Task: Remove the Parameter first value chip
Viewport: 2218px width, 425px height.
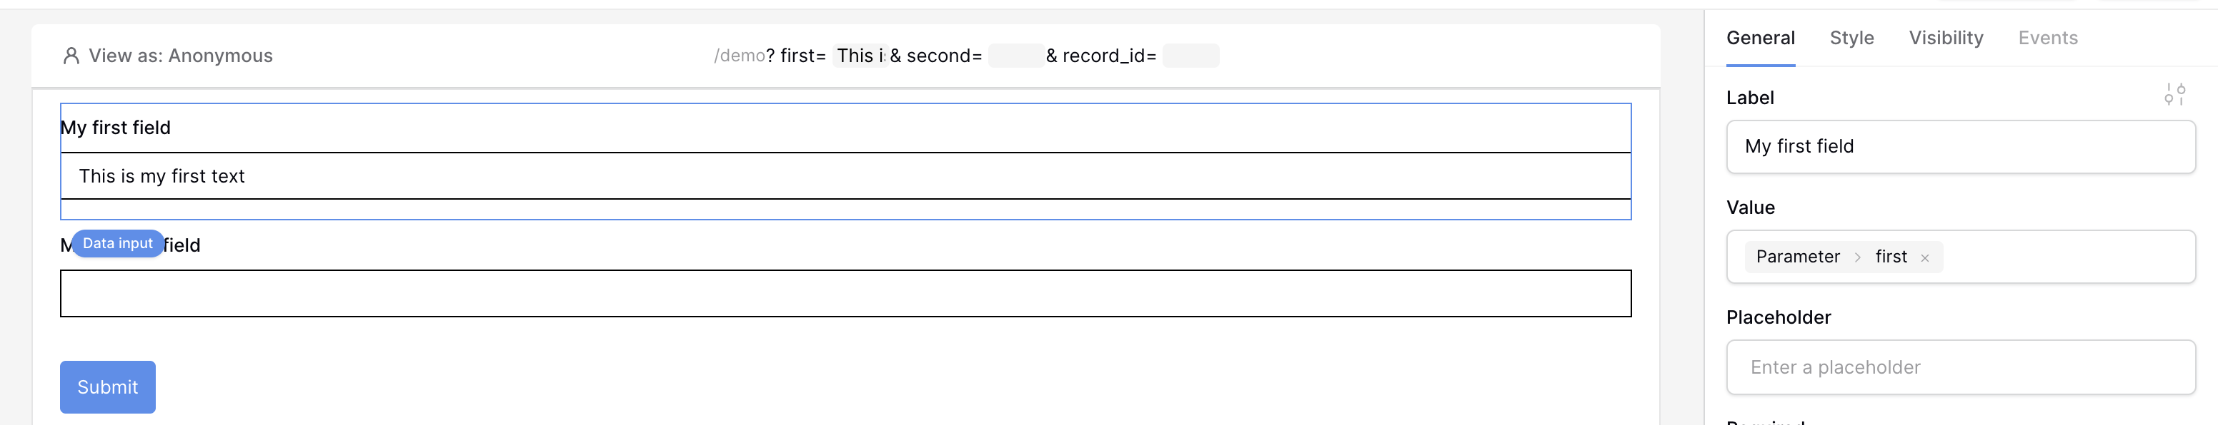Action: (1924, 257)
